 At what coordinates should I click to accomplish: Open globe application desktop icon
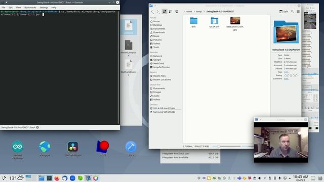click(x=45, y=149)
